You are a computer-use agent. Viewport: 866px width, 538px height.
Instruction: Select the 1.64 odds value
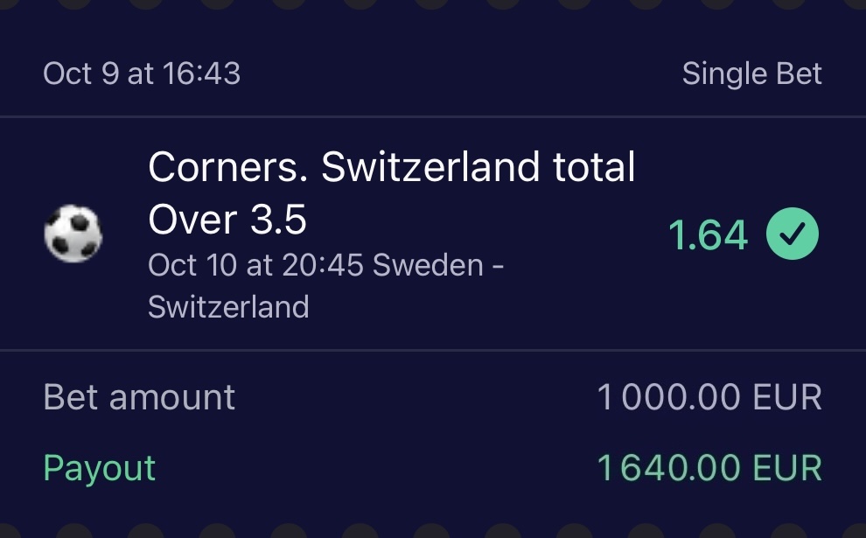[708, 234]
